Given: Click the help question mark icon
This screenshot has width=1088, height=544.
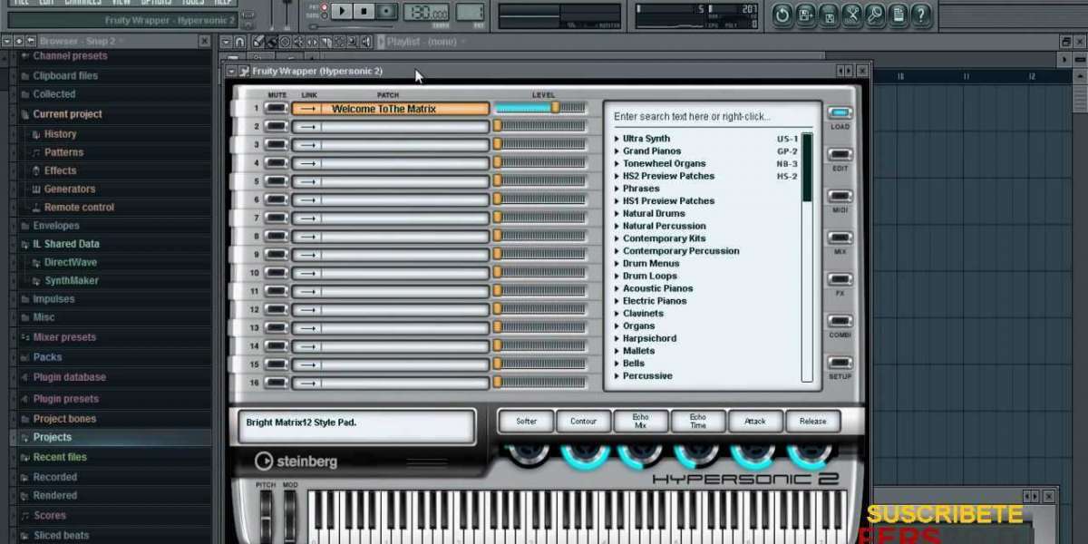Looking at the screenshot, I should 921,14.
